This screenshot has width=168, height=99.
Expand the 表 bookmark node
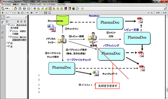click(7, 46)
